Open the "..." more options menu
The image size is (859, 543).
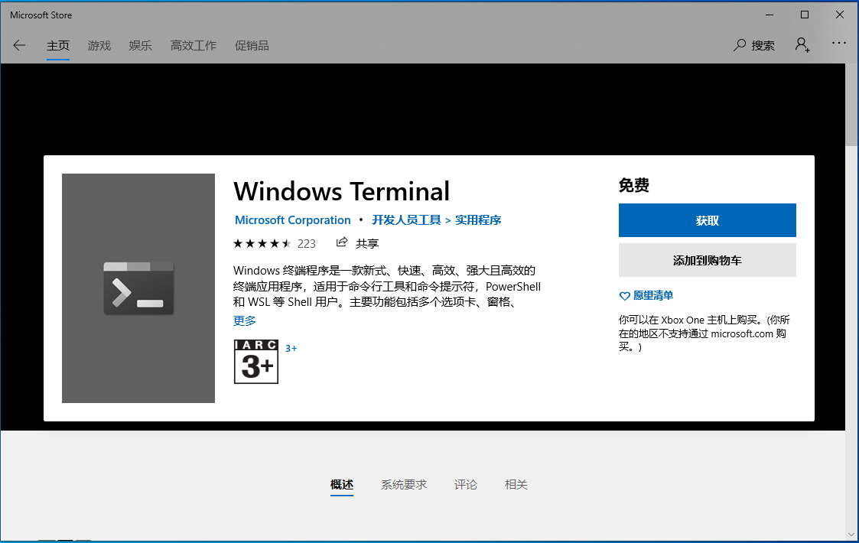[839, 44]
